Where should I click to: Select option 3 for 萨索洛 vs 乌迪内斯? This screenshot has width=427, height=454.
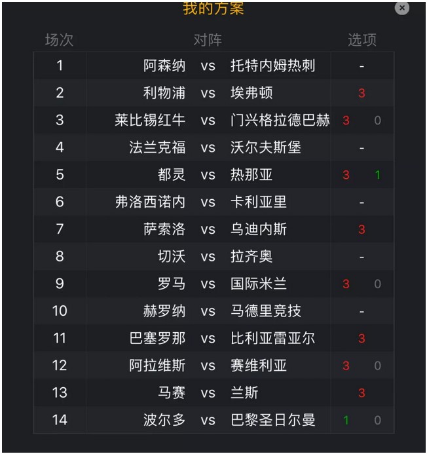(x=362, y=229)
